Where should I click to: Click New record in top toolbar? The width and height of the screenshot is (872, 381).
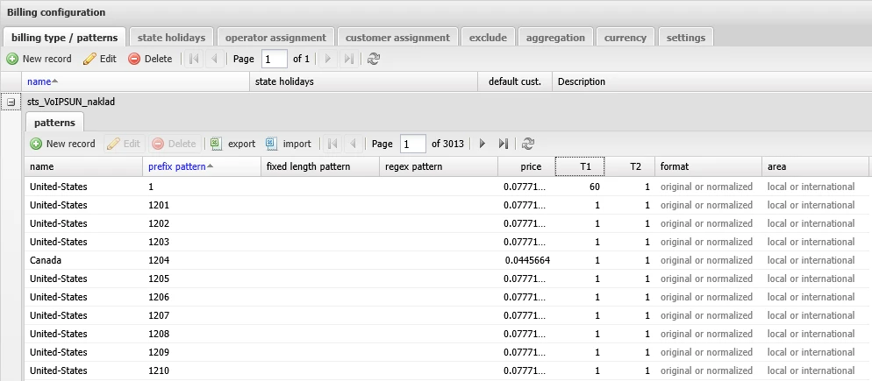click(39, 59)
